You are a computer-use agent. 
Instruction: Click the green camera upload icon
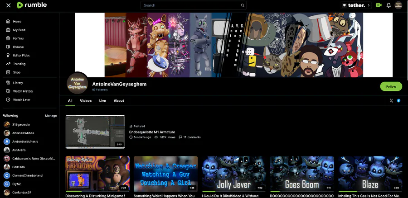click(379, 5)
